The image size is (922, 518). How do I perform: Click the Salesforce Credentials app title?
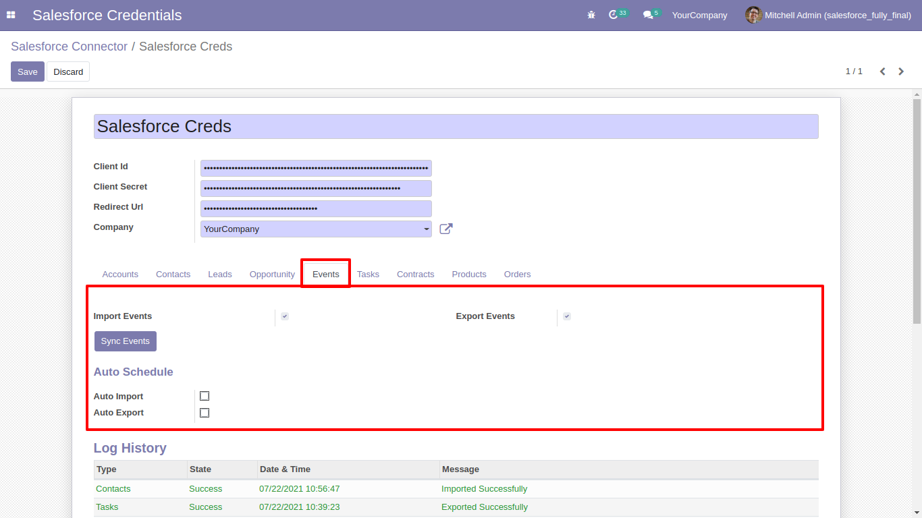click(x=107, y=15)
